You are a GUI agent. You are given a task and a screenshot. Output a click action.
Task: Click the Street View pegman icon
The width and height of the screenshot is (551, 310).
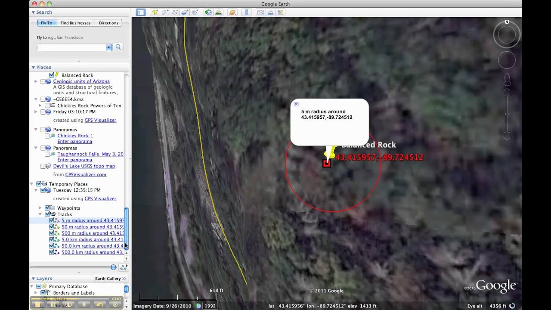click(x=507, y=80)
